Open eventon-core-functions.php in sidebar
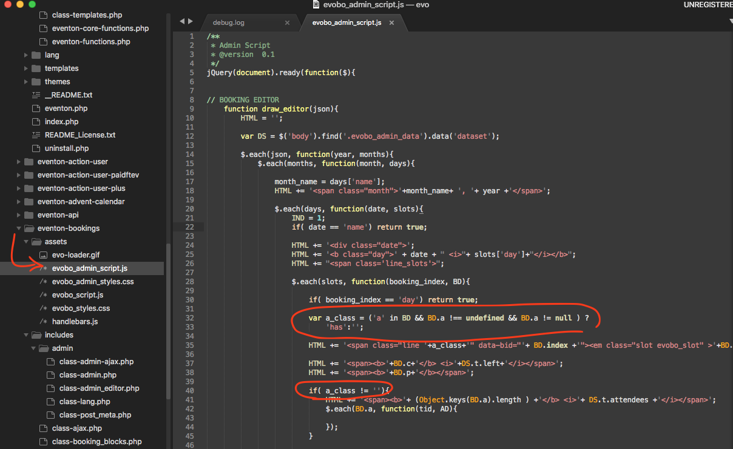Viewport: 733px width, 449px height. click(100, 28)
